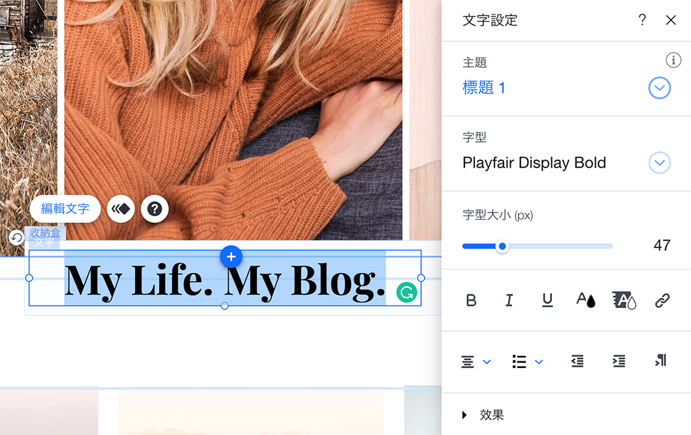
Task: Open the Playfair Display Bold font dropdown
Action: click(x=659, y=163)
